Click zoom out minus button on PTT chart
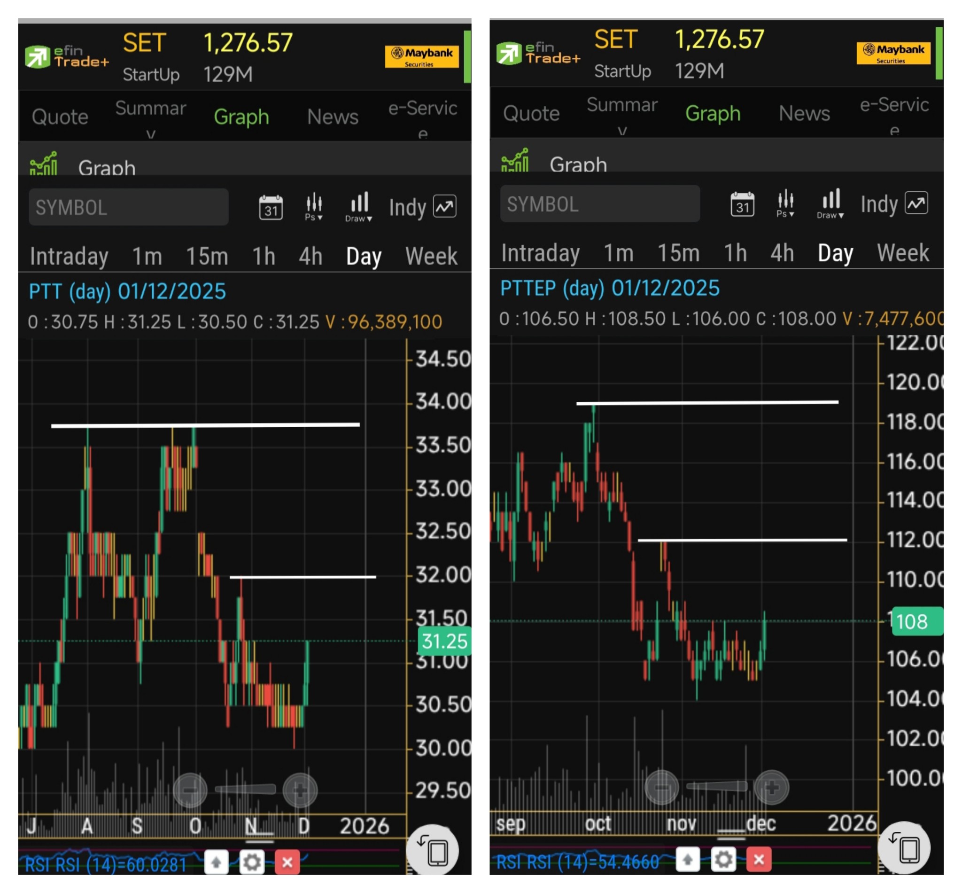The height and width of the screenshot is (893, 962). tap(190, 790)
